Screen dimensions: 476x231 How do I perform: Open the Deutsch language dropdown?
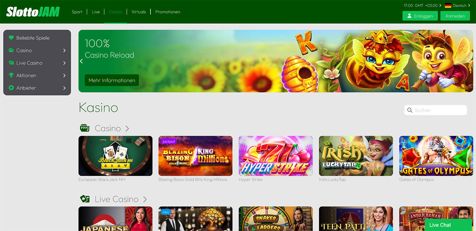click(x=461, y=6)
